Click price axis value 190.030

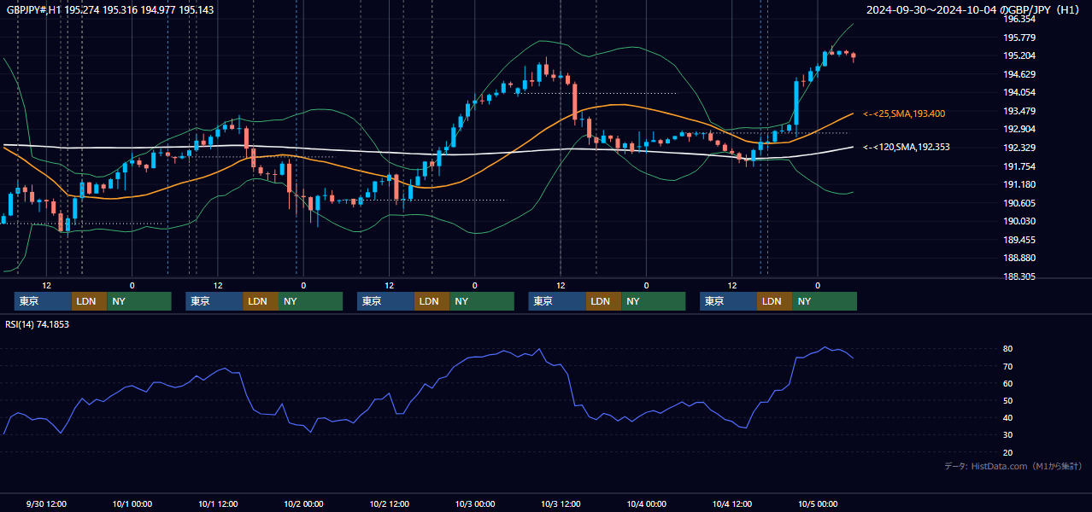click(1019, 221)
